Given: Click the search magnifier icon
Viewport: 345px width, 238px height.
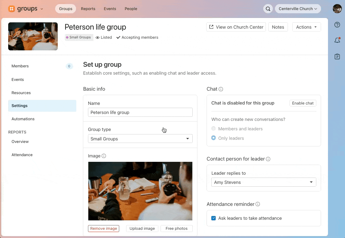Looking at the screenshot, I should [268, 9].
